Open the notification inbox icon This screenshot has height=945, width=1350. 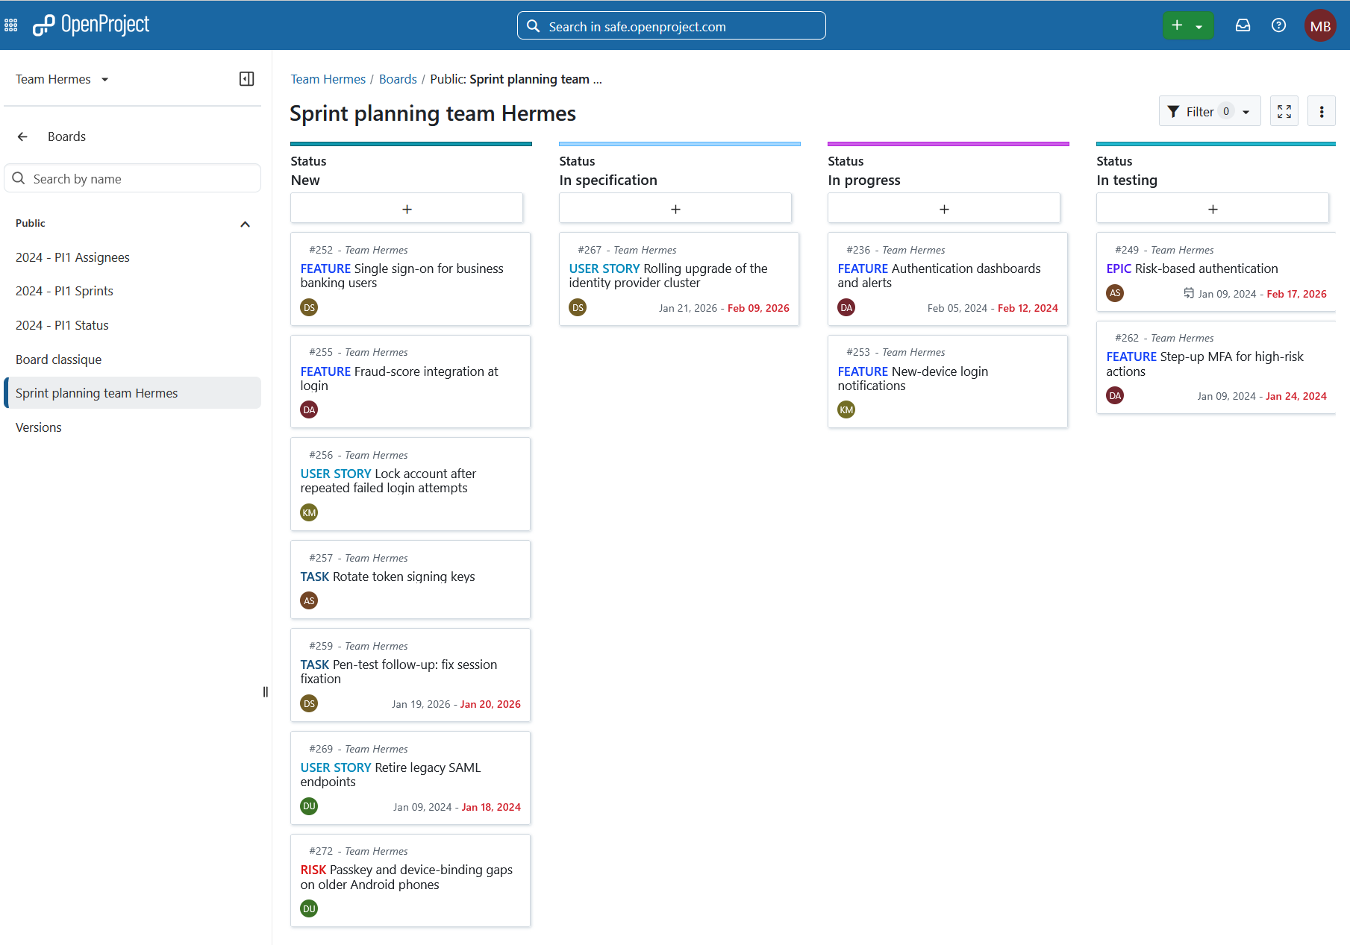[x=1243, y=25]
